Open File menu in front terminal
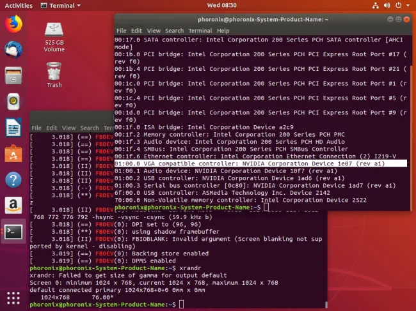Image resolution: width=416 pixels, height=311 pixels. pos(121,31)
